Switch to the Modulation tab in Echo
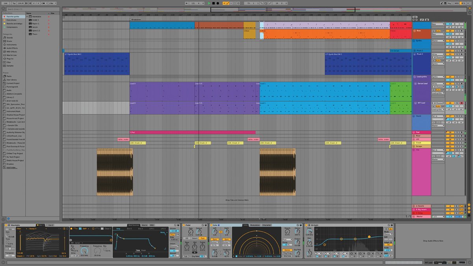Viewport: 473px width, 266px height. 255,225
